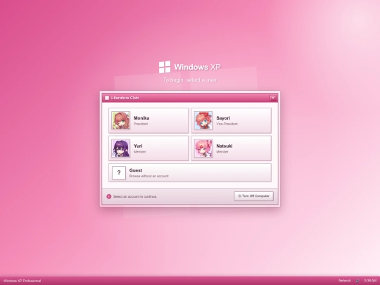
Task: Click the info icon beside 'Select an account'
Action: (109, 196)
